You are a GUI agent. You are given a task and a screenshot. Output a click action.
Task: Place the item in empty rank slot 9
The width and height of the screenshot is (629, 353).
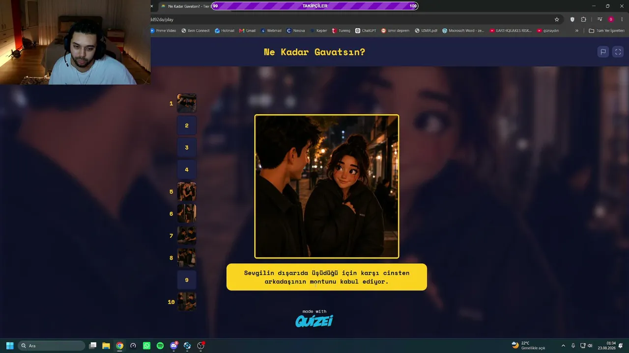pos(187,280)
